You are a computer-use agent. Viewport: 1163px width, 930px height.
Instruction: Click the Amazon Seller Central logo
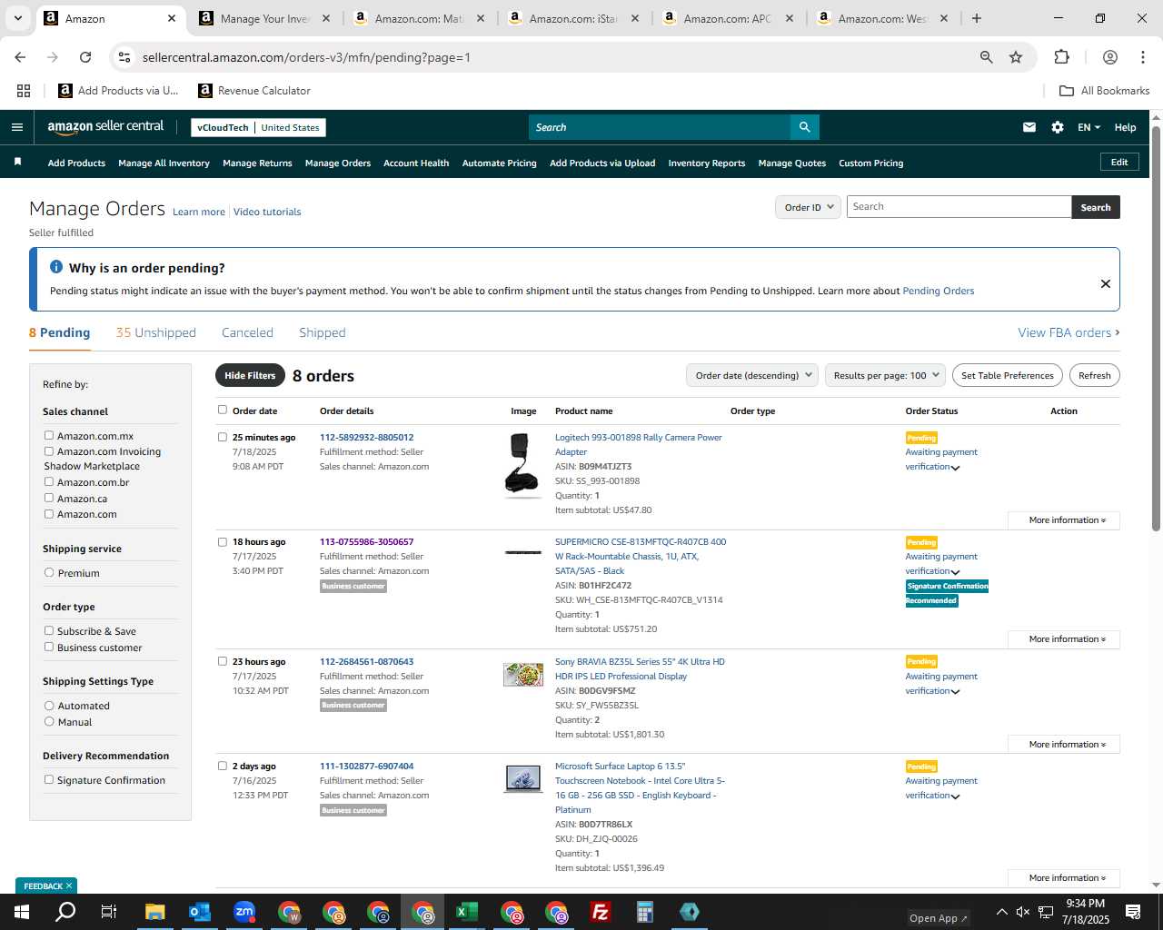pos(105,127)
